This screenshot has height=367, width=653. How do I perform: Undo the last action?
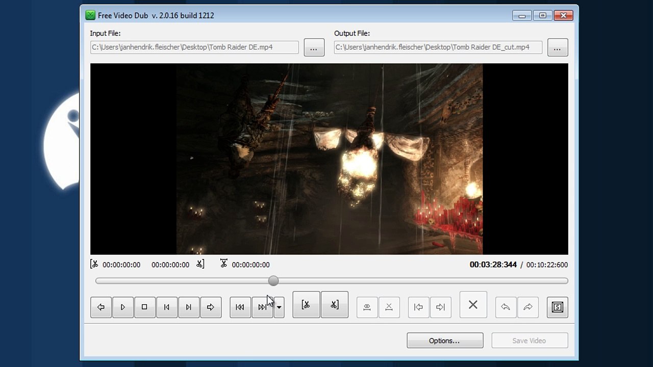pos(506,307)
